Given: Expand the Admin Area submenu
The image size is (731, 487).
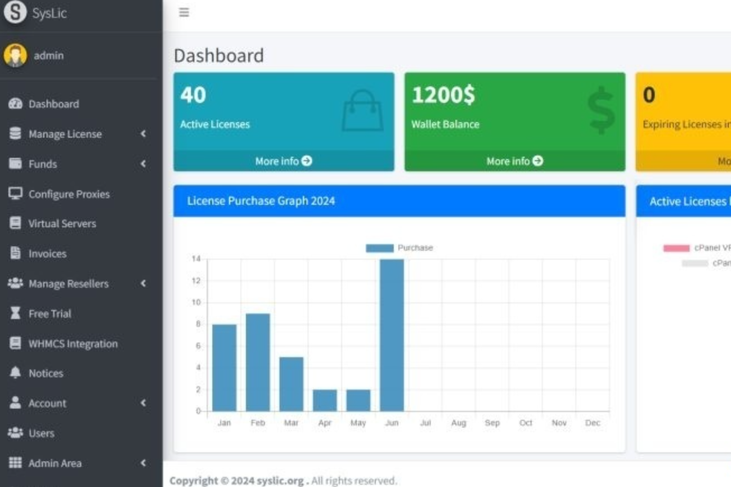Looking at the screenshot, I should (x=143, y=463).
